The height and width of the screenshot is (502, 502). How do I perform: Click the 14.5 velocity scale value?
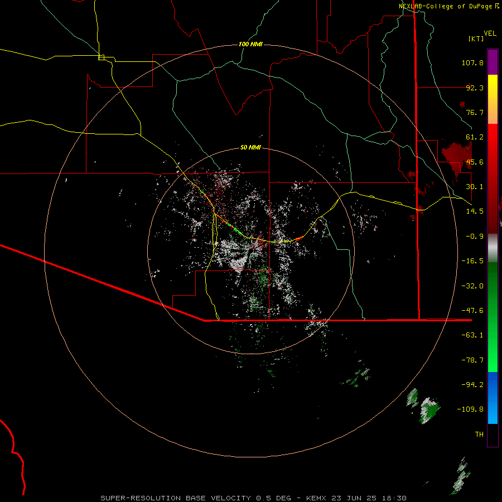[475, 211]
